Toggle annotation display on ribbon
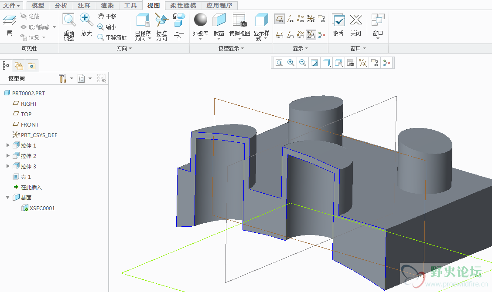 [x=321, y=19]
